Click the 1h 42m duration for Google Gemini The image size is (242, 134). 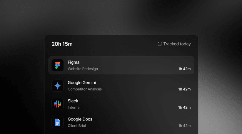pyautogui.click(x=184, y=89)
